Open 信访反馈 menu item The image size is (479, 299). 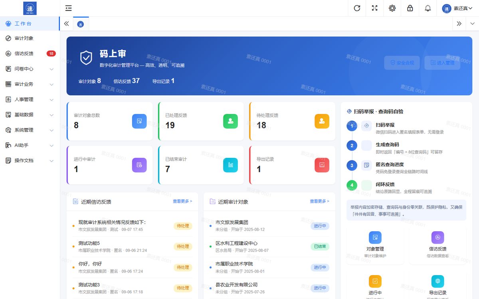point(30,53)
